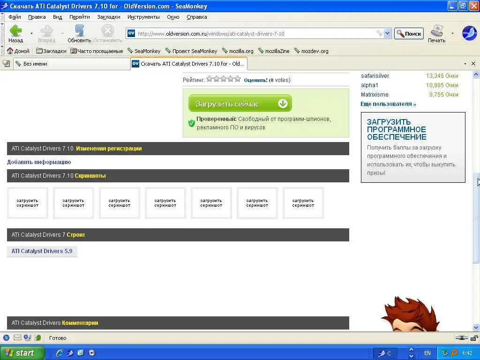Open the mozdev.org bookmark
The height and width of the screenshot is (360, 480).
pos(311,51)
